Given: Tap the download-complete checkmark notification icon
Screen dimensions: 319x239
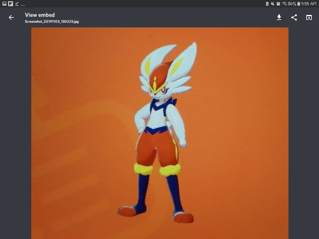Looking at the screenshot, I should pyautogui.click(x=17, y=4).
